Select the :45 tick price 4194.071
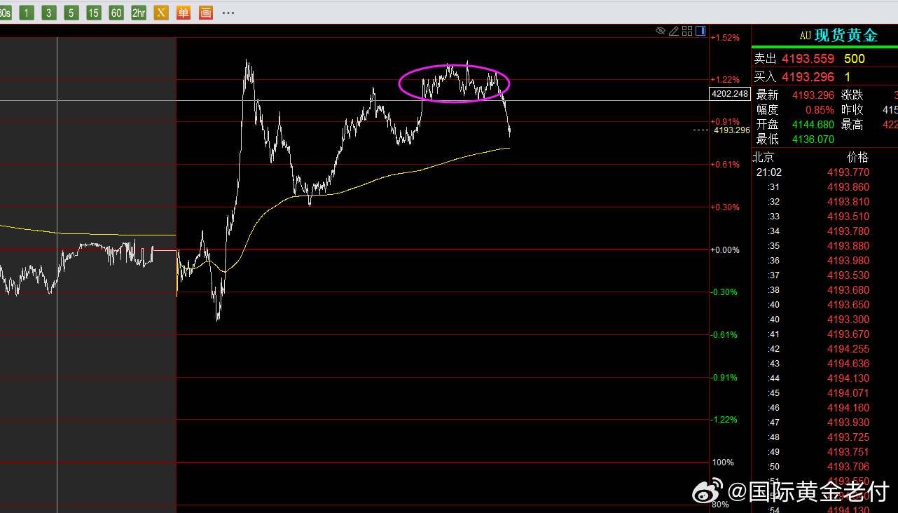Viewport: 898px width, 513px height. pos(848,393)
